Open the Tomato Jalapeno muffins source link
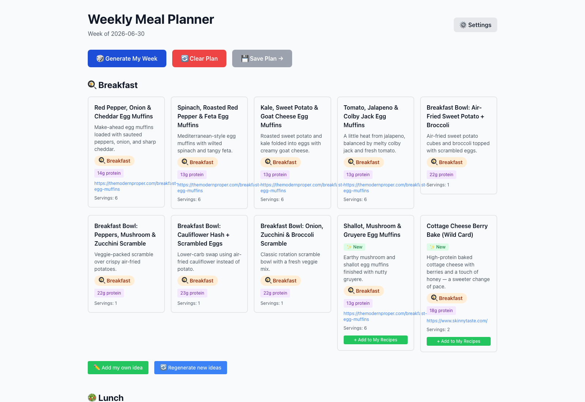The height and width of the screenshot is (402, 585). click(385, 188)
